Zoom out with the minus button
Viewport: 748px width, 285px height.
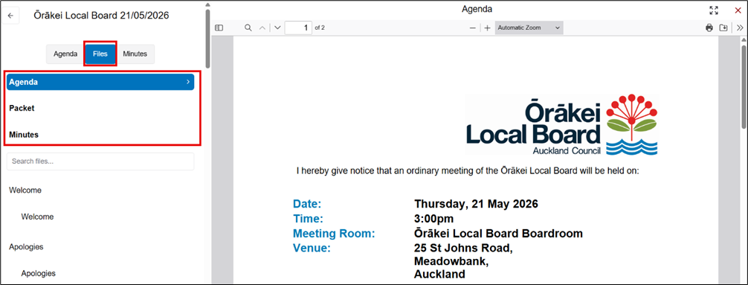pyautogui.click(x=473, y=28)
